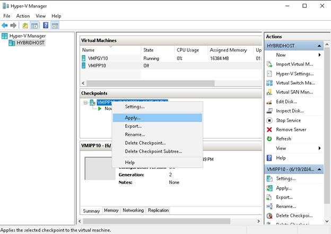This screenshot has height=234, width=331.
Task: Click the Inspect Disk icon
Action: 269,111
